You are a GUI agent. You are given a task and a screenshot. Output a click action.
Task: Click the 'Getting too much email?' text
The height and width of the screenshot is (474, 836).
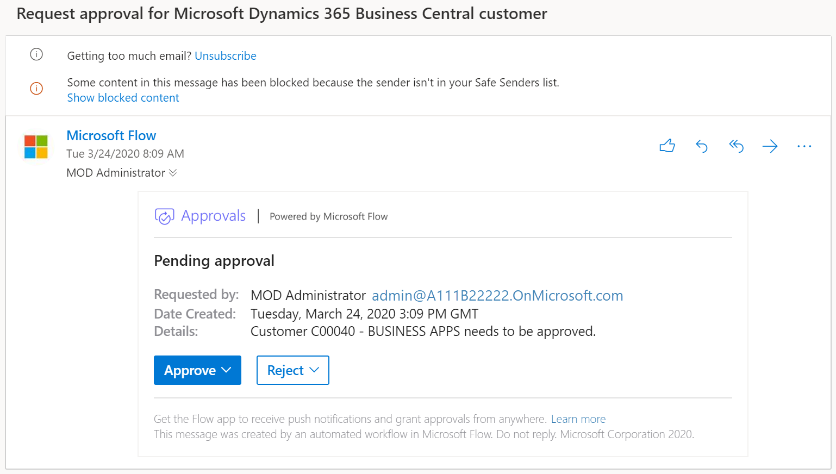(x=129, y=56)
